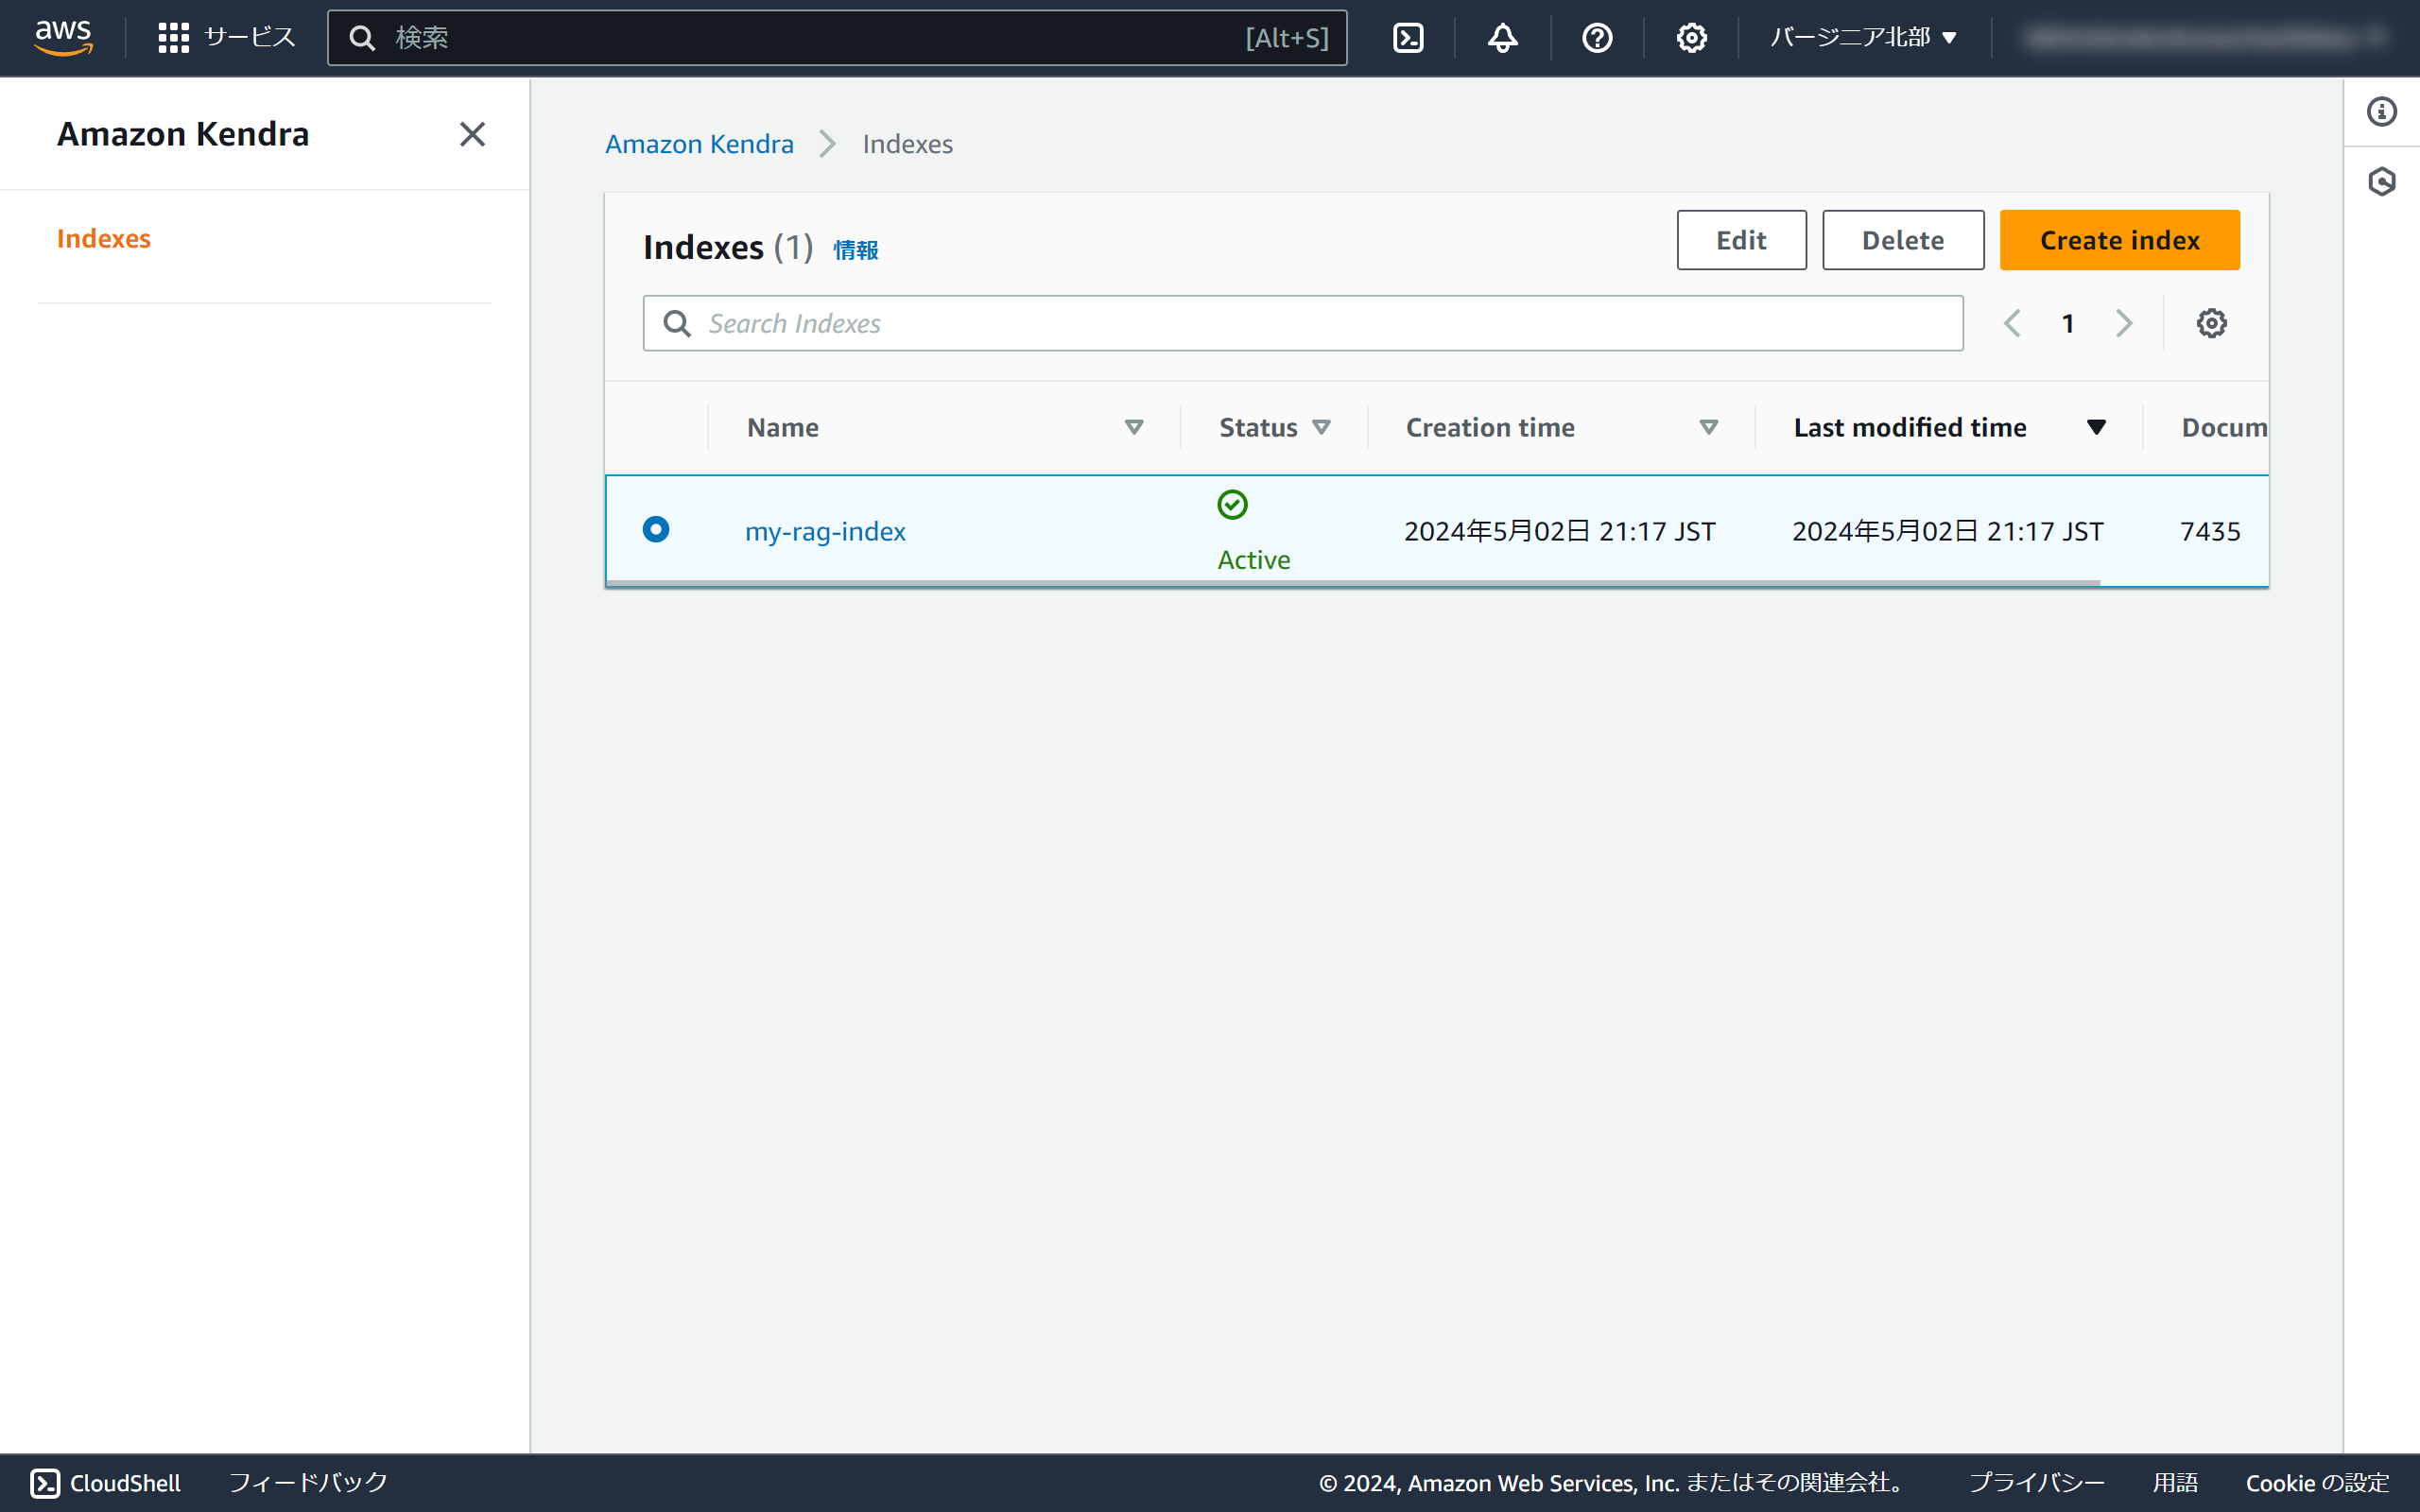Sort by Status column arrow
2420x1512 pixels.
click(1321, 427)
